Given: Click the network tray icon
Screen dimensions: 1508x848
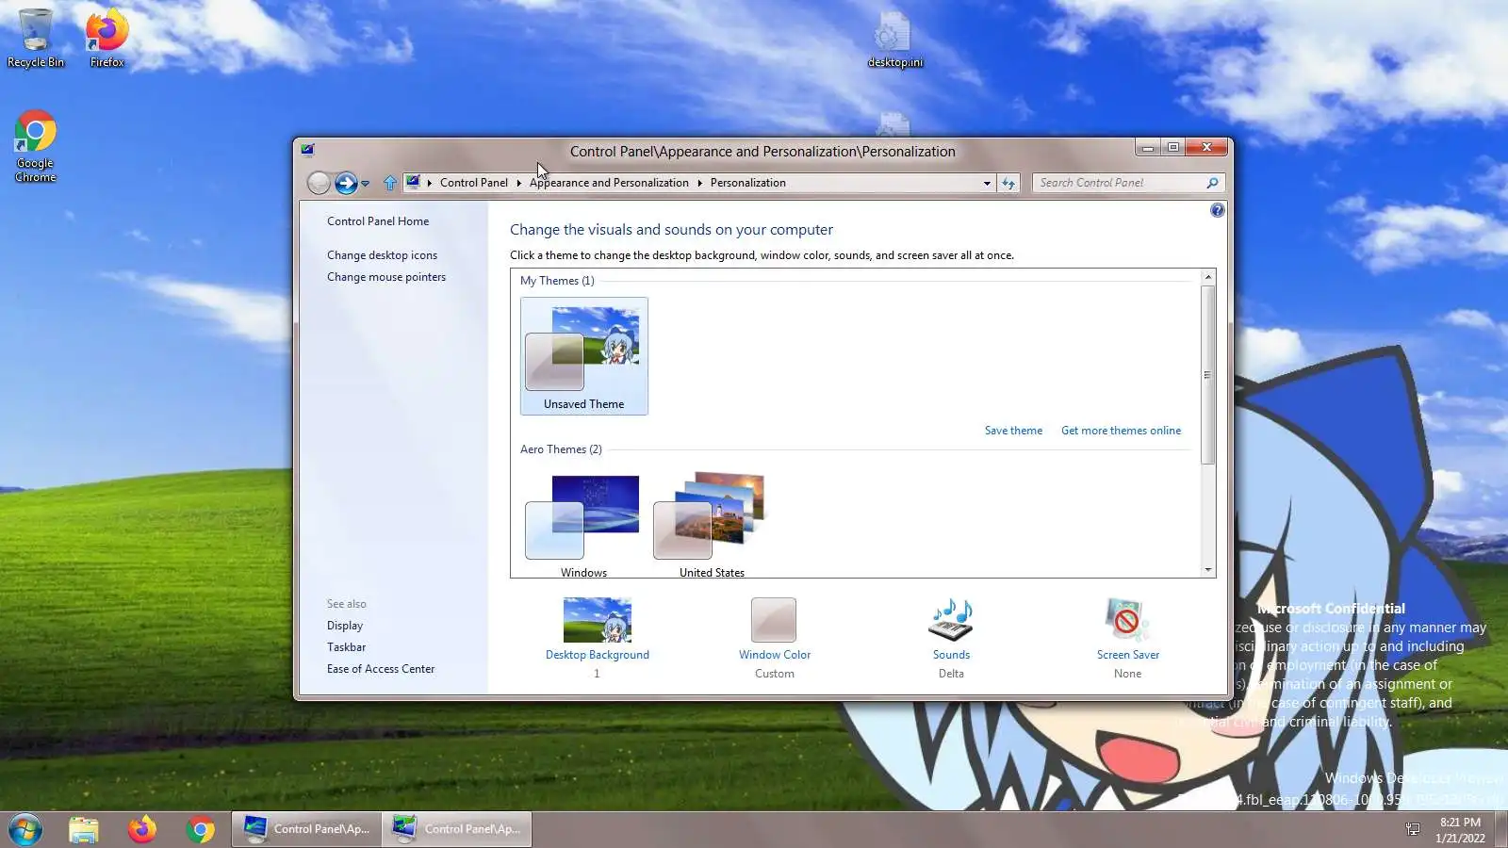Looking at the screenshot, I should click(1413, 829).
